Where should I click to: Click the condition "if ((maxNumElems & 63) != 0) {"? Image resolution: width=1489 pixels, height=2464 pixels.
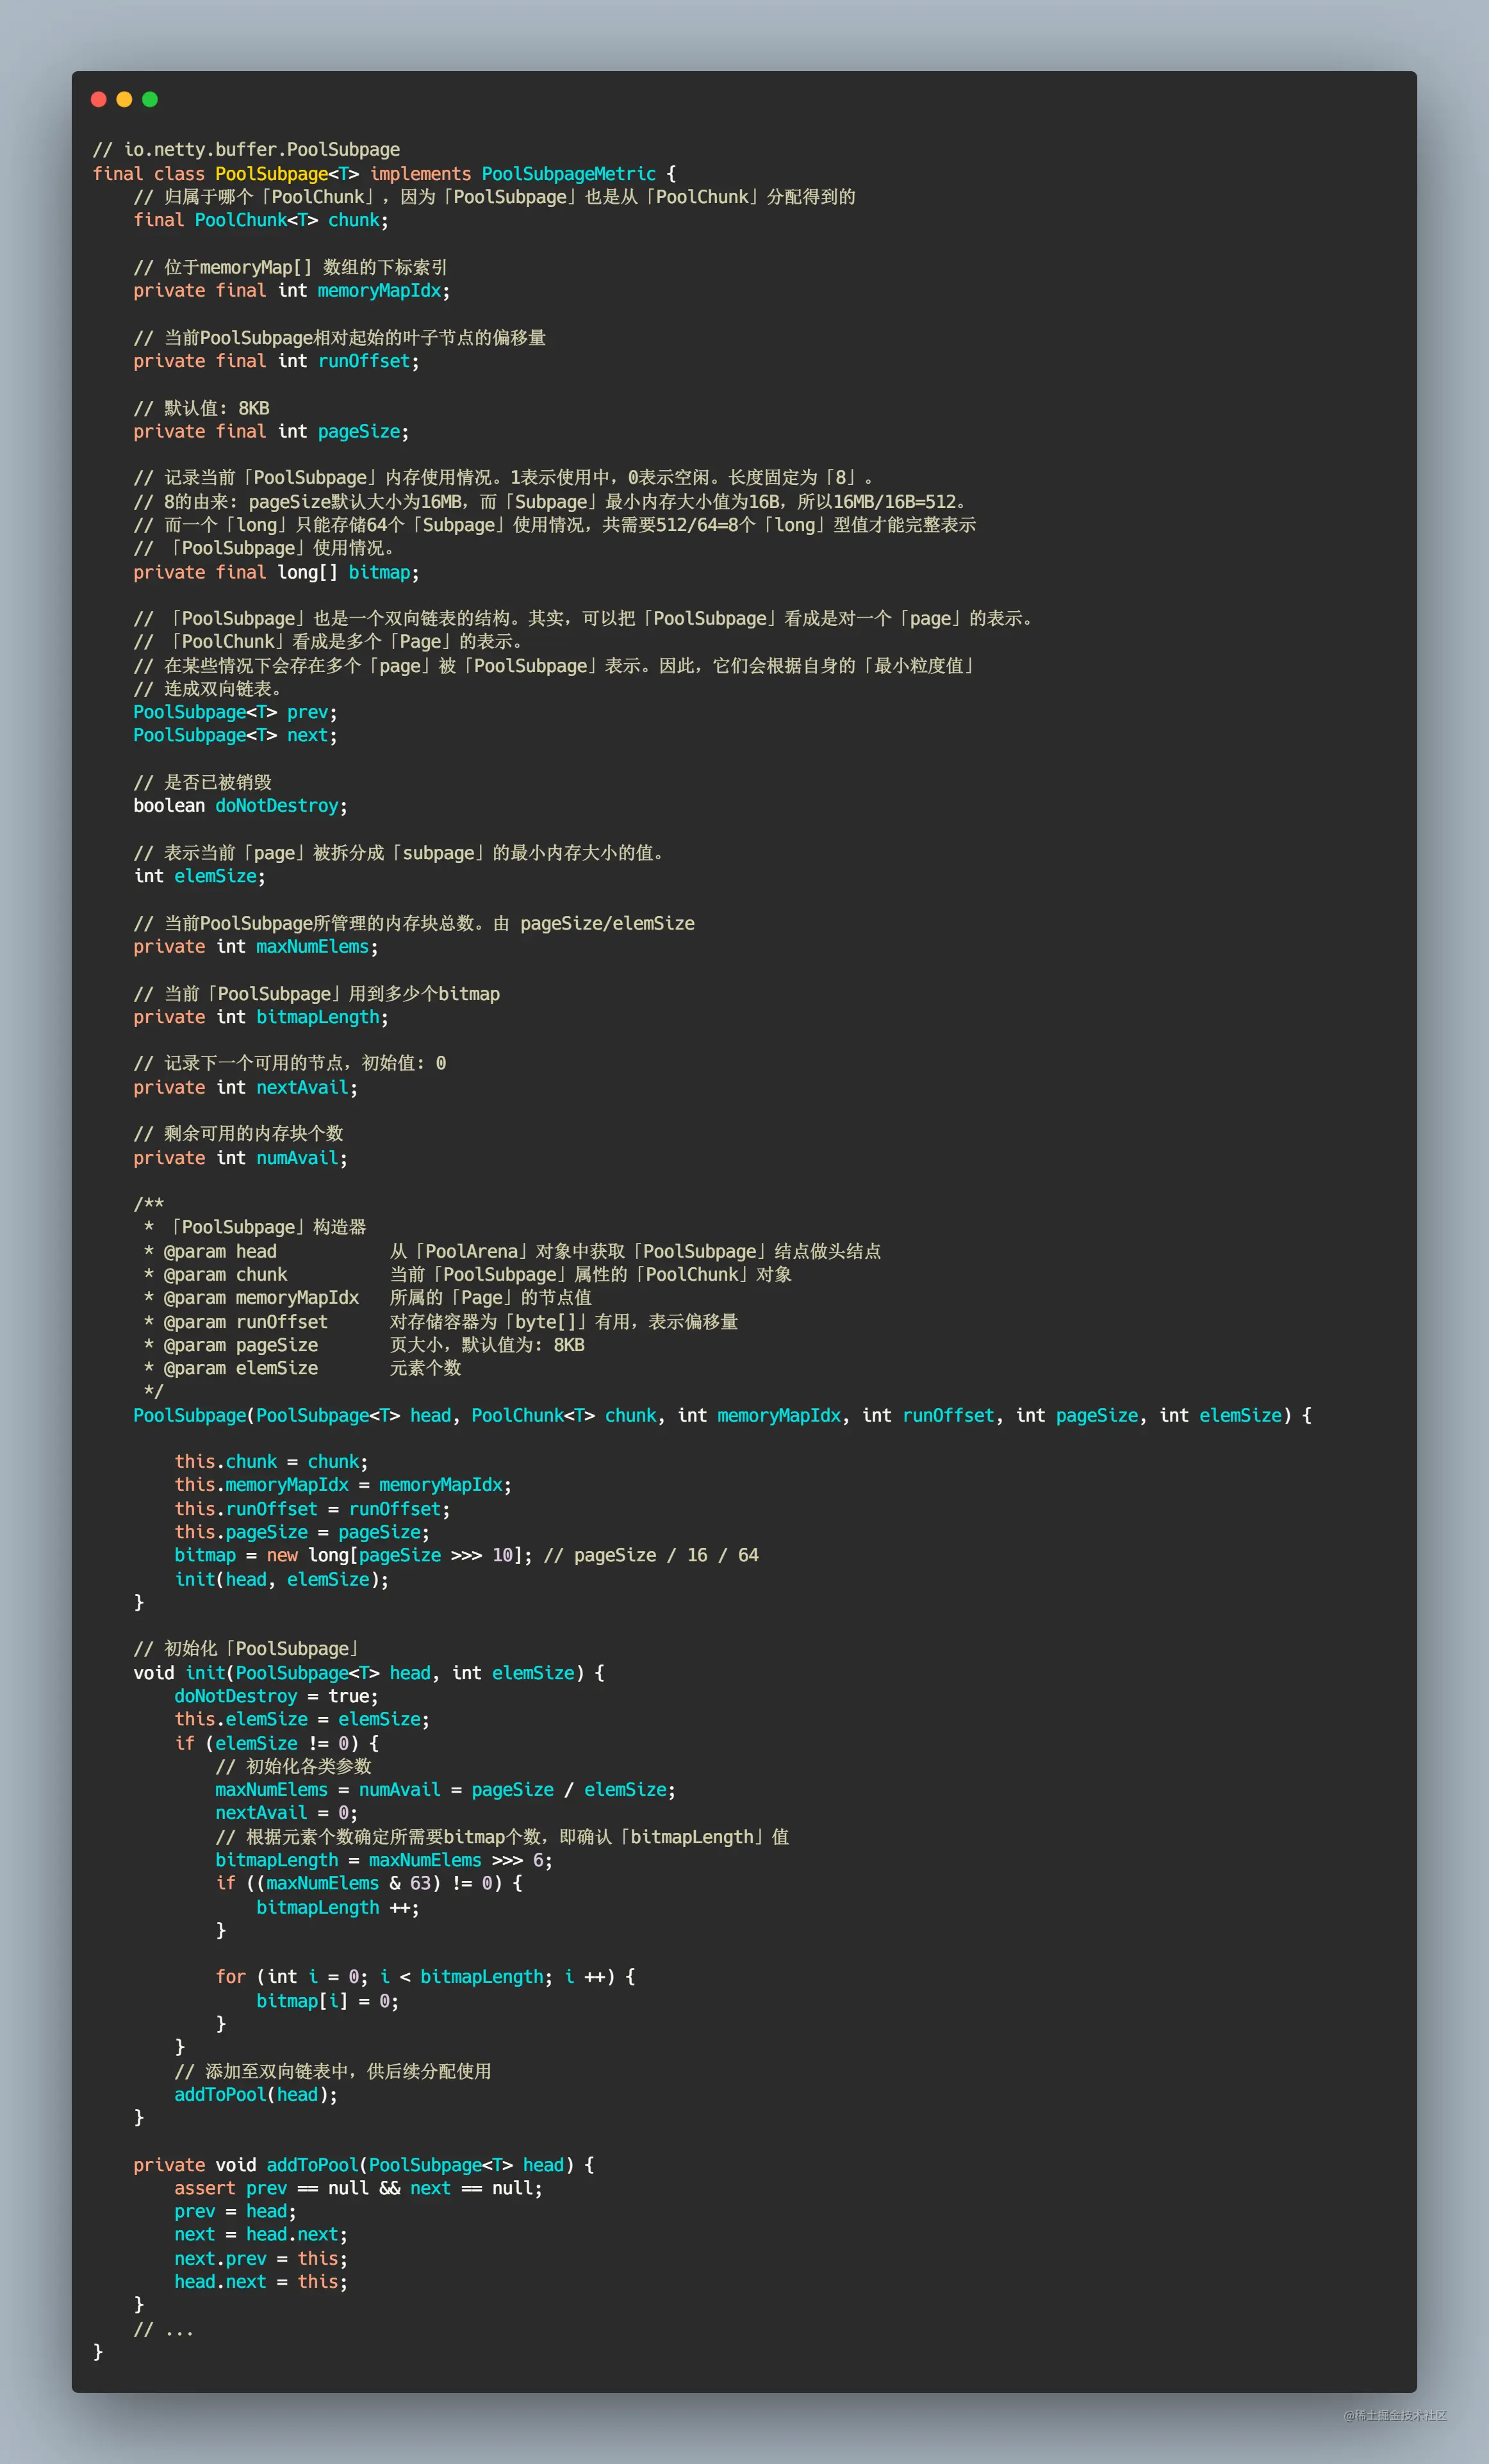(x=369, y=1883)
